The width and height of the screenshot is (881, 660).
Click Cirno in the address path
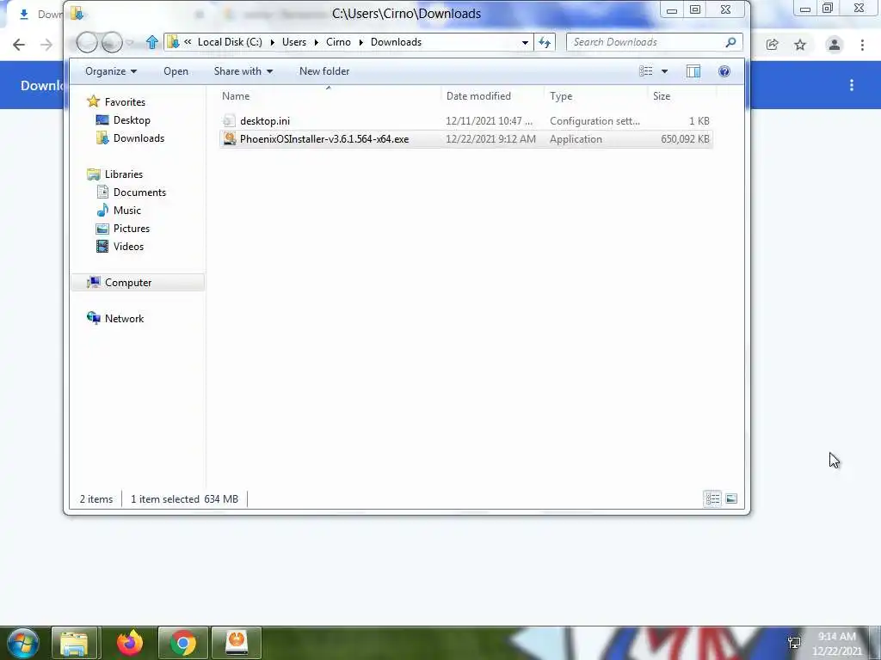coord(338,42)
